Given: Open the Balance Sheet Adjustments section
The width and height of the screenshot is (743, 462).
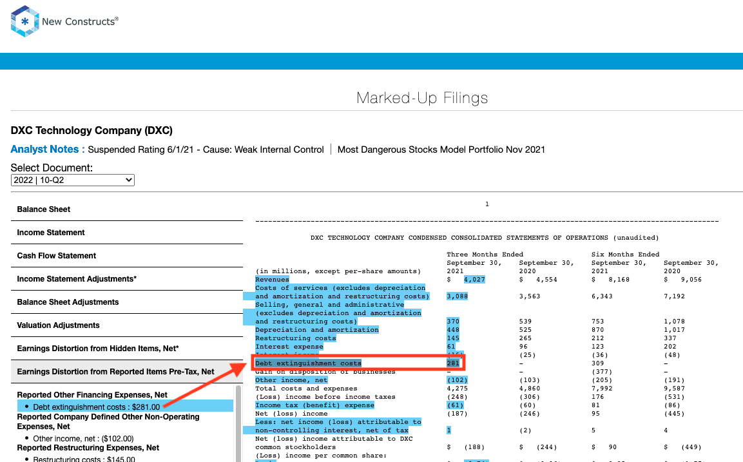Looking at the screenshot, I should tap(127, 302).
